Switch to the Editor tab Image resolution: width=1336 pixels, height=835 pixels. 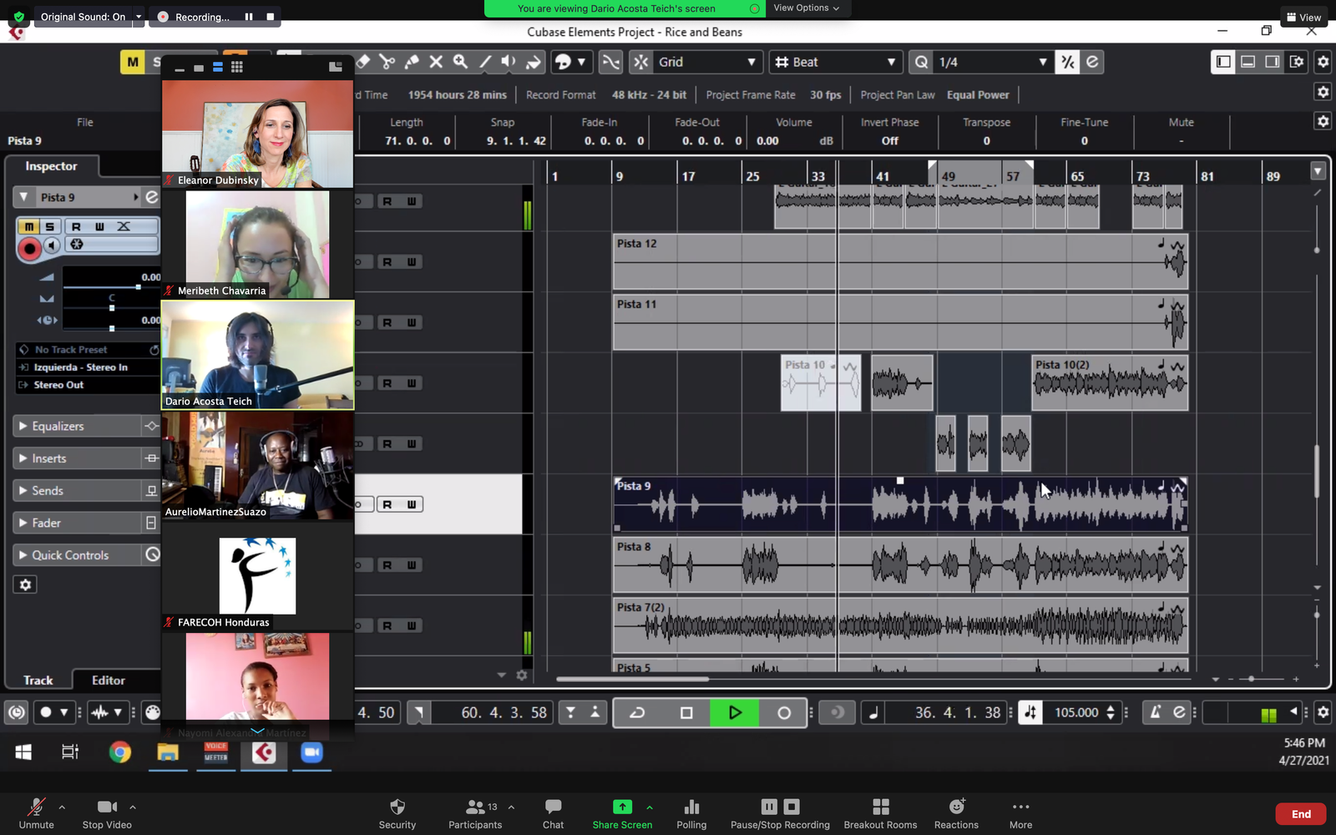click(x=108, y=681)
